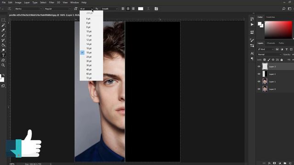294x165 pixels.
Task: Select the Rectangular Marquee tool
Action: tap(3, 20)
